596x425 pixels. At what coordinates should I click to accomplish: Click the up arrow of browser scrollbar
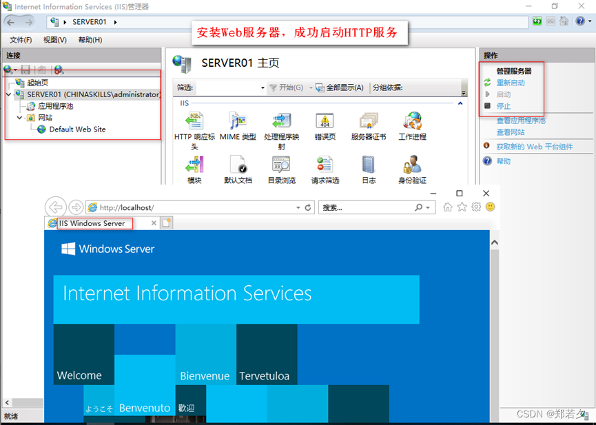point(495,242)
